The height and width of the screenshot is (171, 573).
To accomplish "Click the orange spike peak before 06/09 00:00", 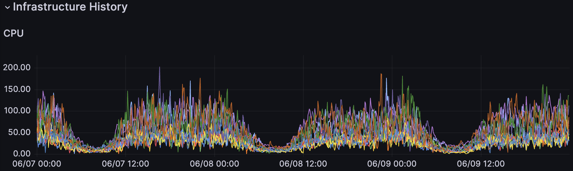I will point(381,74).
